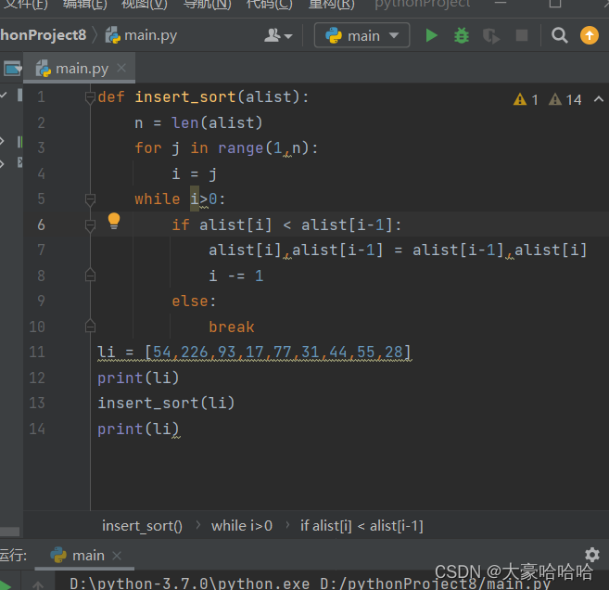
Task: Click 'if alist[i] < alist[i-1]' breadcrumb
Action: 362,526
